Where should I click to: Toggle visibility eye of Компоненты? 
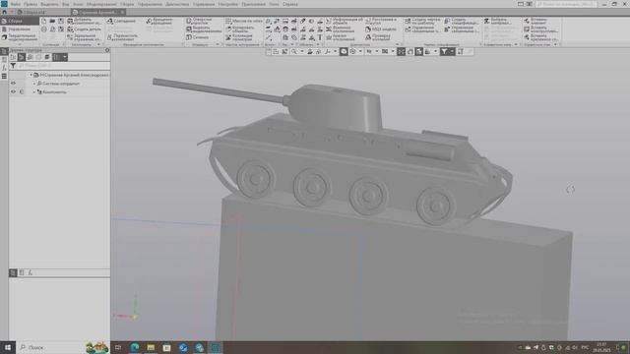click(x=13, y=91)
